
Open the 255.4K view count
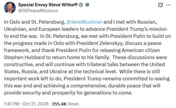(x=59, y=104)
